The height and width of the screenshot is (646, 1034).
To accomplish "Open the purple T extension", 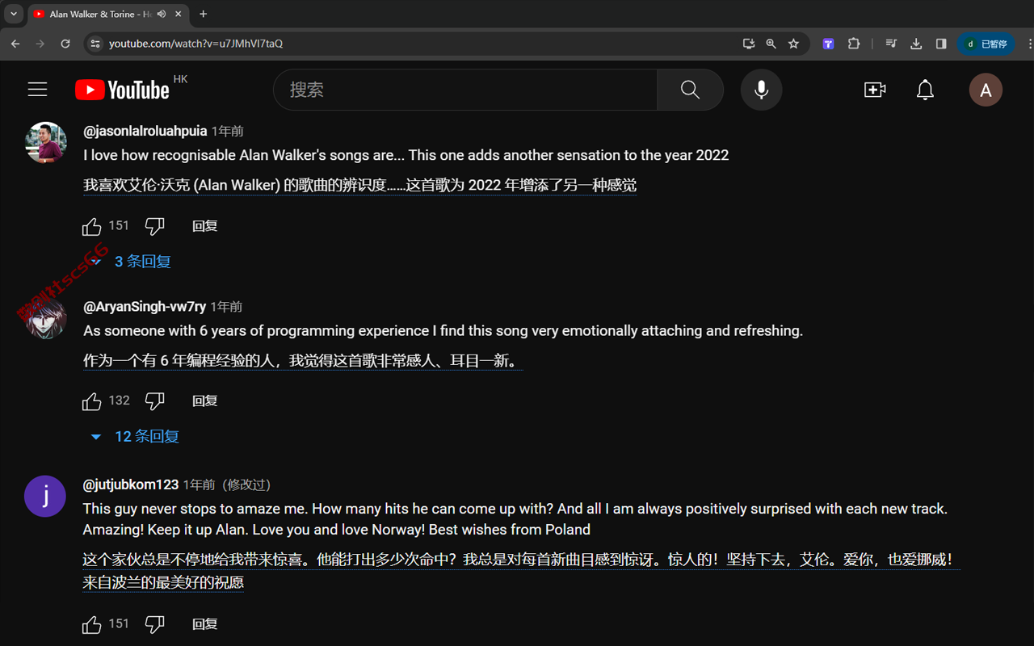I will (x=828, y=44).
